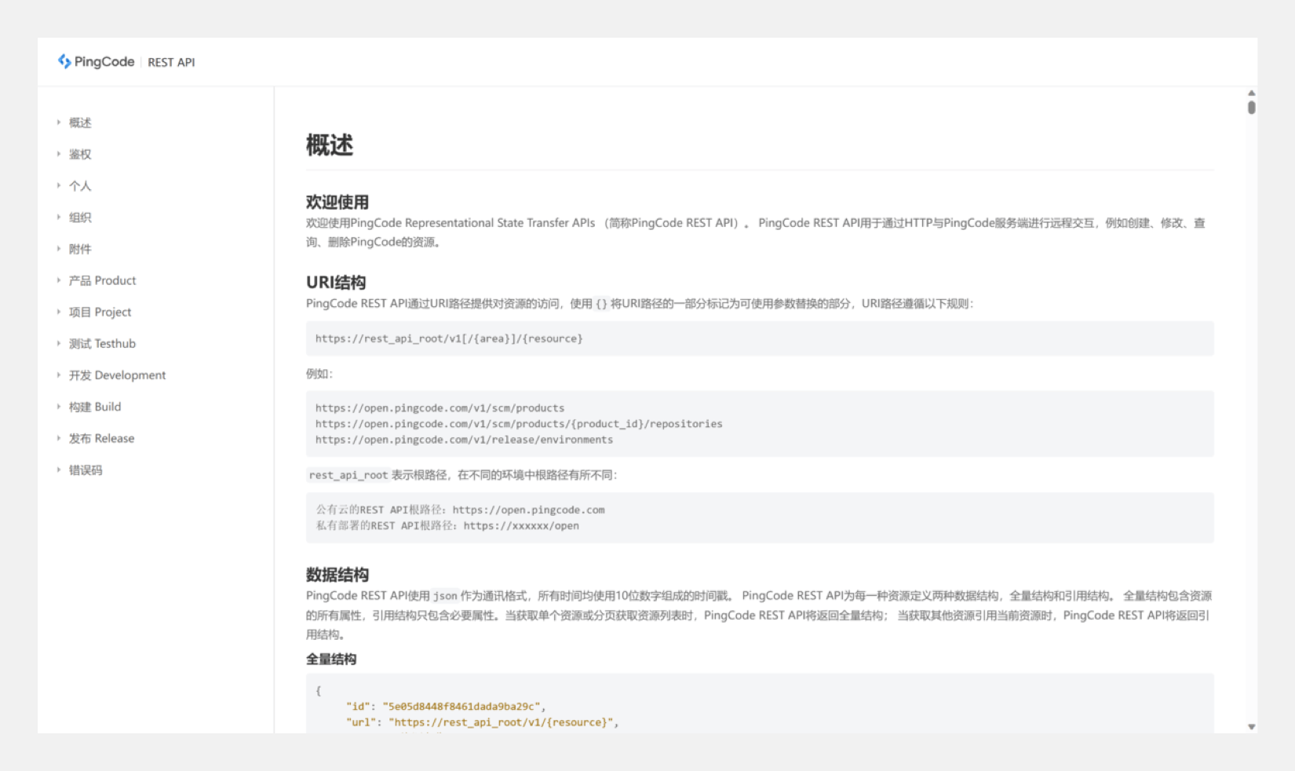Select 附件 in the sidebar
Image resolution: width=1295 pixels, height=771 pixels.
pyautogui.click(x=80, y=249)
